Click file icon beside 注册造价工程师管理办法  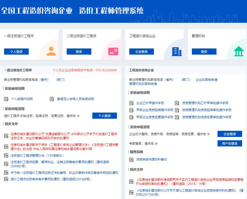click(6, 155)
